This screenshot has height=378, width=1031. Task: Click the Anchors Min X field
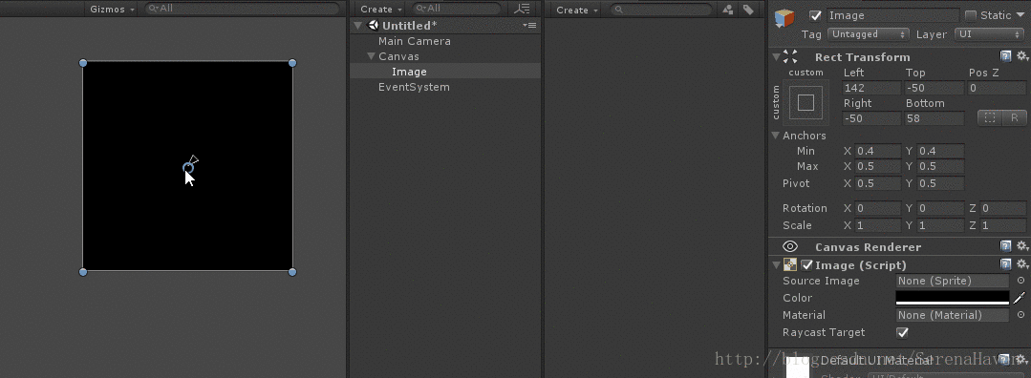click(878, 151)
